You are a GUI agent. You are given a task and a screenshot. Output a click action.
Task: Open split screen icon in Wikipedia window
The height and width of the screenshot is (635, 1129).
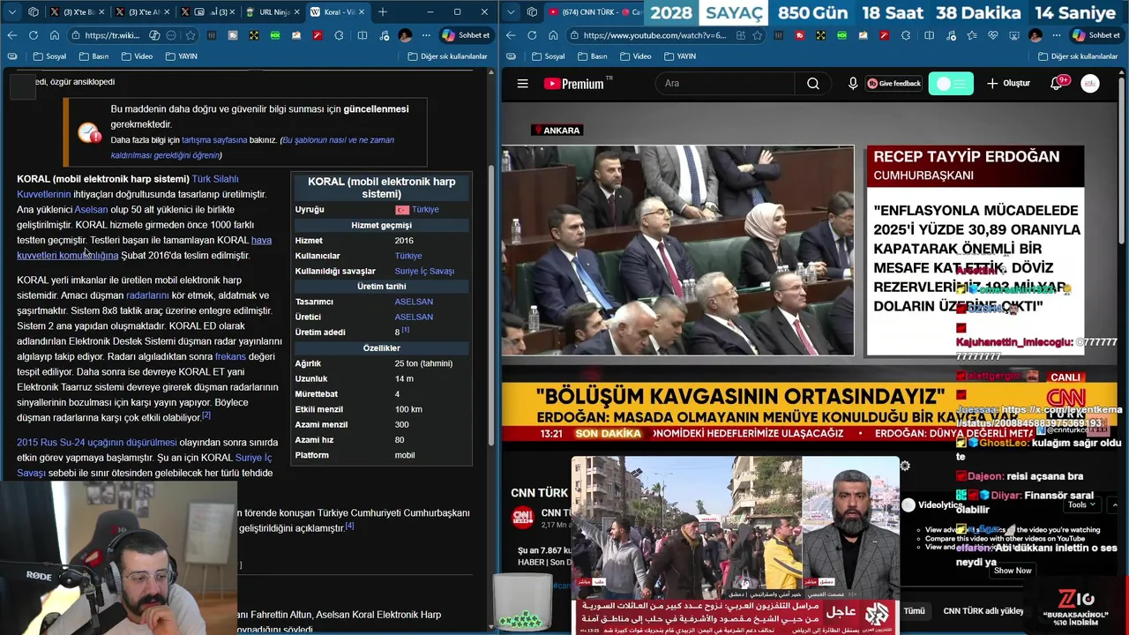(x=363, y=35)
